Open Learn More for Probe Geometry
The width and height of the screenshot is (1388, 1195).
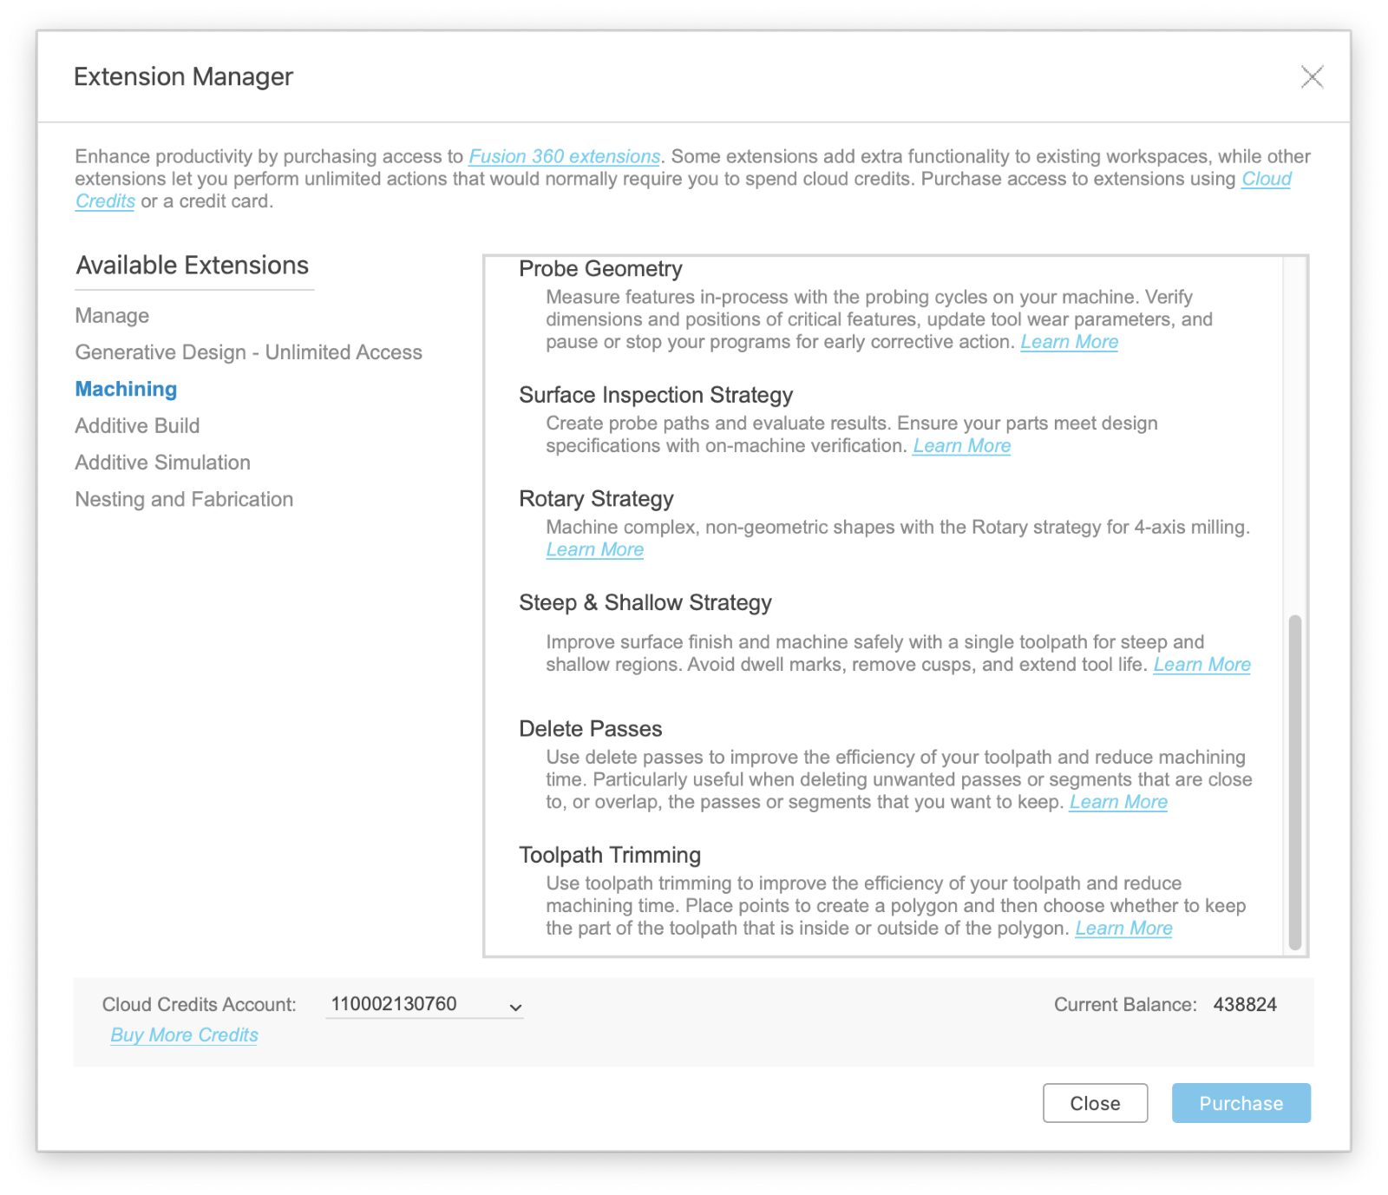tap(1069, 342)
